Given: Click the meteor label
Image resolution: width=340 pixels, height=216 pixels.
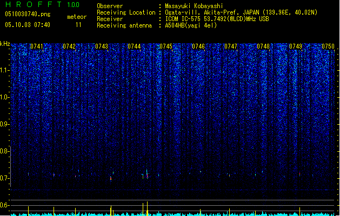Looking at the screenshot, I should [77, 17].
